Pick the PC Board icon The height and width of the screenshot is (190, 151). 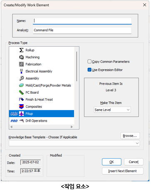(21, 92)
